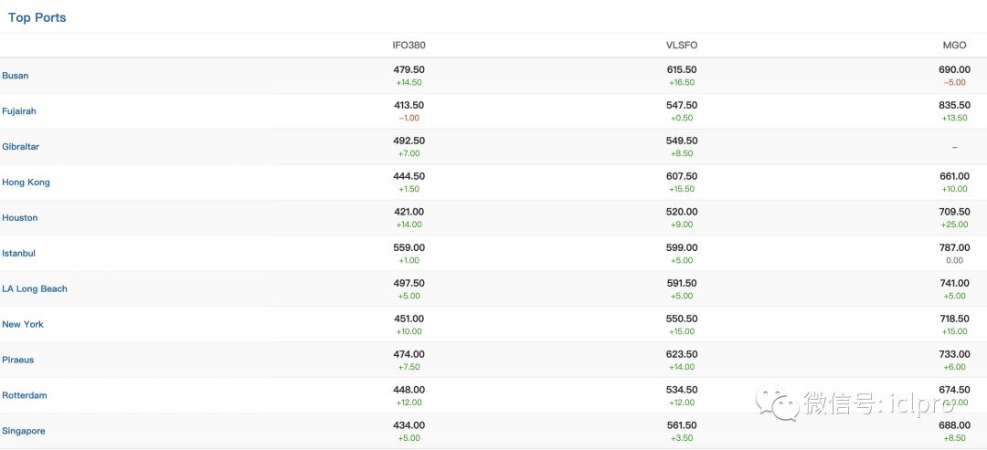Click the Istanbul port link
Image resolution: width=987 pixels, height=450 pixels.
pyautogui.click(x=19, y=254)
